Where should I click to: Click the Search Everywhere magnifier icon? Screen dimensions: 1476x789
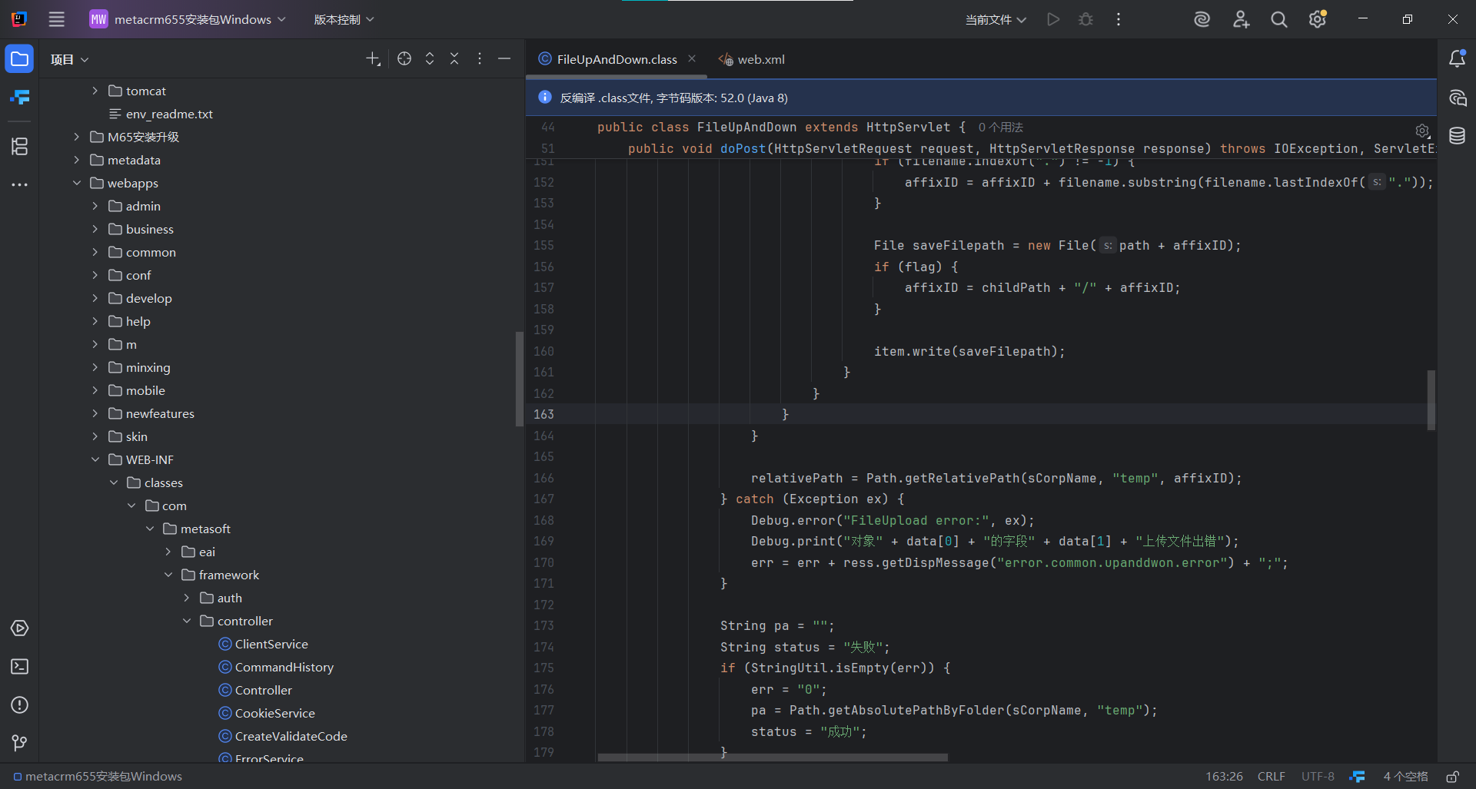click(1278, 19)
